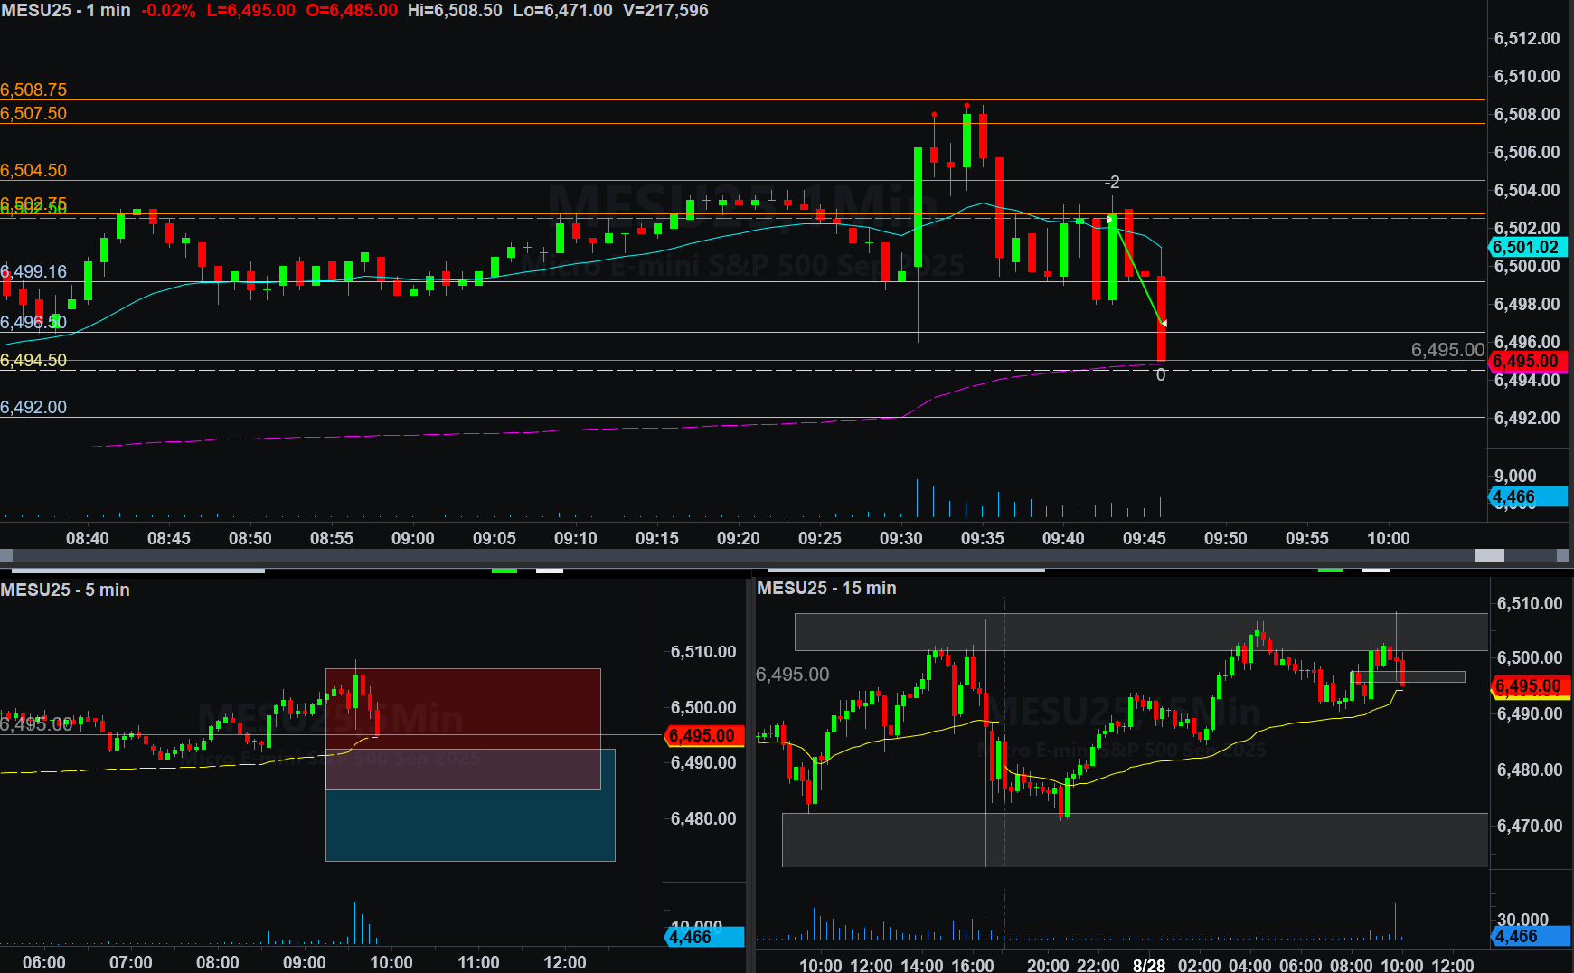This screenshot has width=1574, height=973.
Task: Select the MESU25 - 1 min chart title
Action: tap(66, 11)
